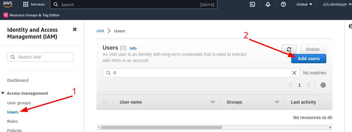
Task: Open the IAM Dashboard page
Action: 18,80
